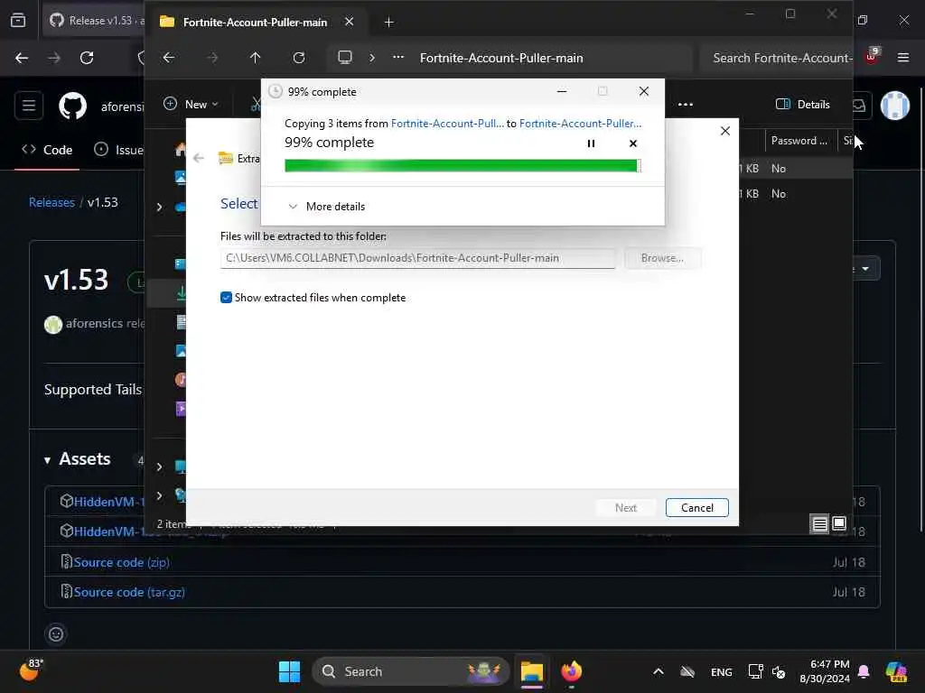Add a new File Explorer tab
925x693 pixels.
(x=388, y=22)
